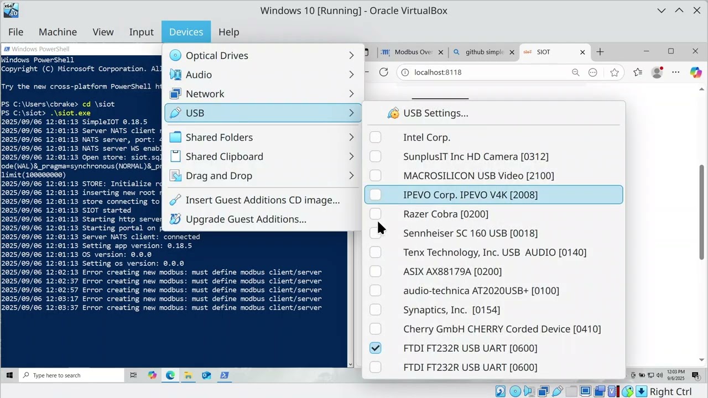Check Synaptics, Inc. USB device
Image resolution: width=708 pixels, height=398 pixels.
point(376,310)
